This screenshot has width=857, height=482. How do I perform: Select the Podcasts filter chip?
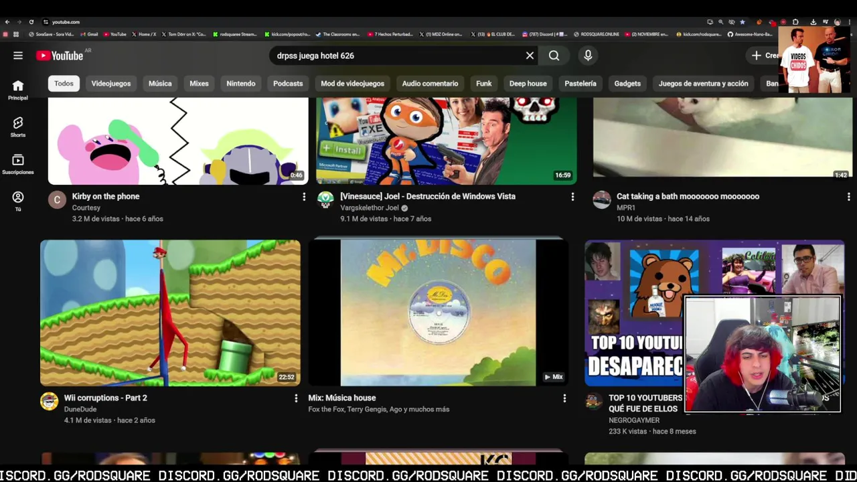click(288, 84)
